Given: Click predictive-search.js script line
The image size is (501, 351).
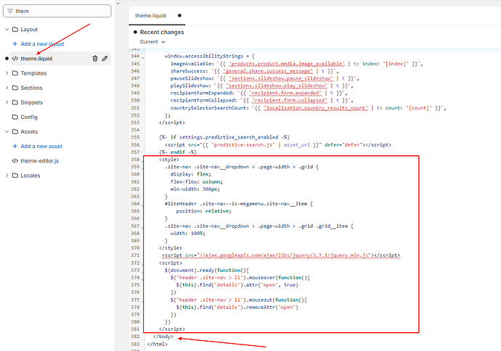Looking at the screenshot, I should pos(278,145).
